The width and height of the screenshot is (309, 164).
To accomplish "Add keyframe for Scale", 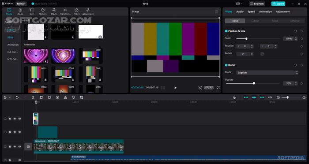I will tap(301, 39).
